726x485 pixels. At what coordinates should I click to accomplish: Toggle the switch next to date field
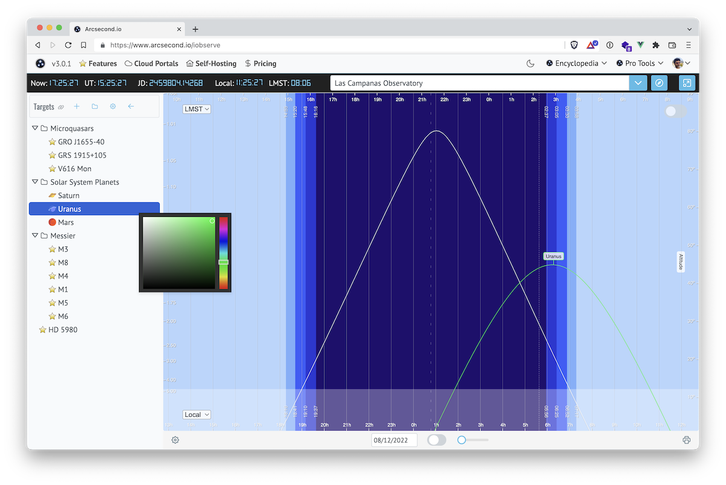click(436, 440)
